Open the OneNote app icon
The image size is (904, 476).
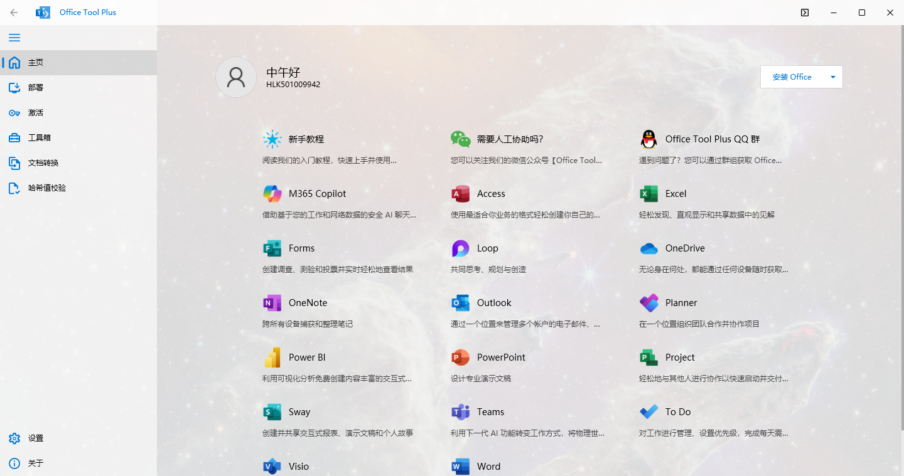[x=272, y=303]
